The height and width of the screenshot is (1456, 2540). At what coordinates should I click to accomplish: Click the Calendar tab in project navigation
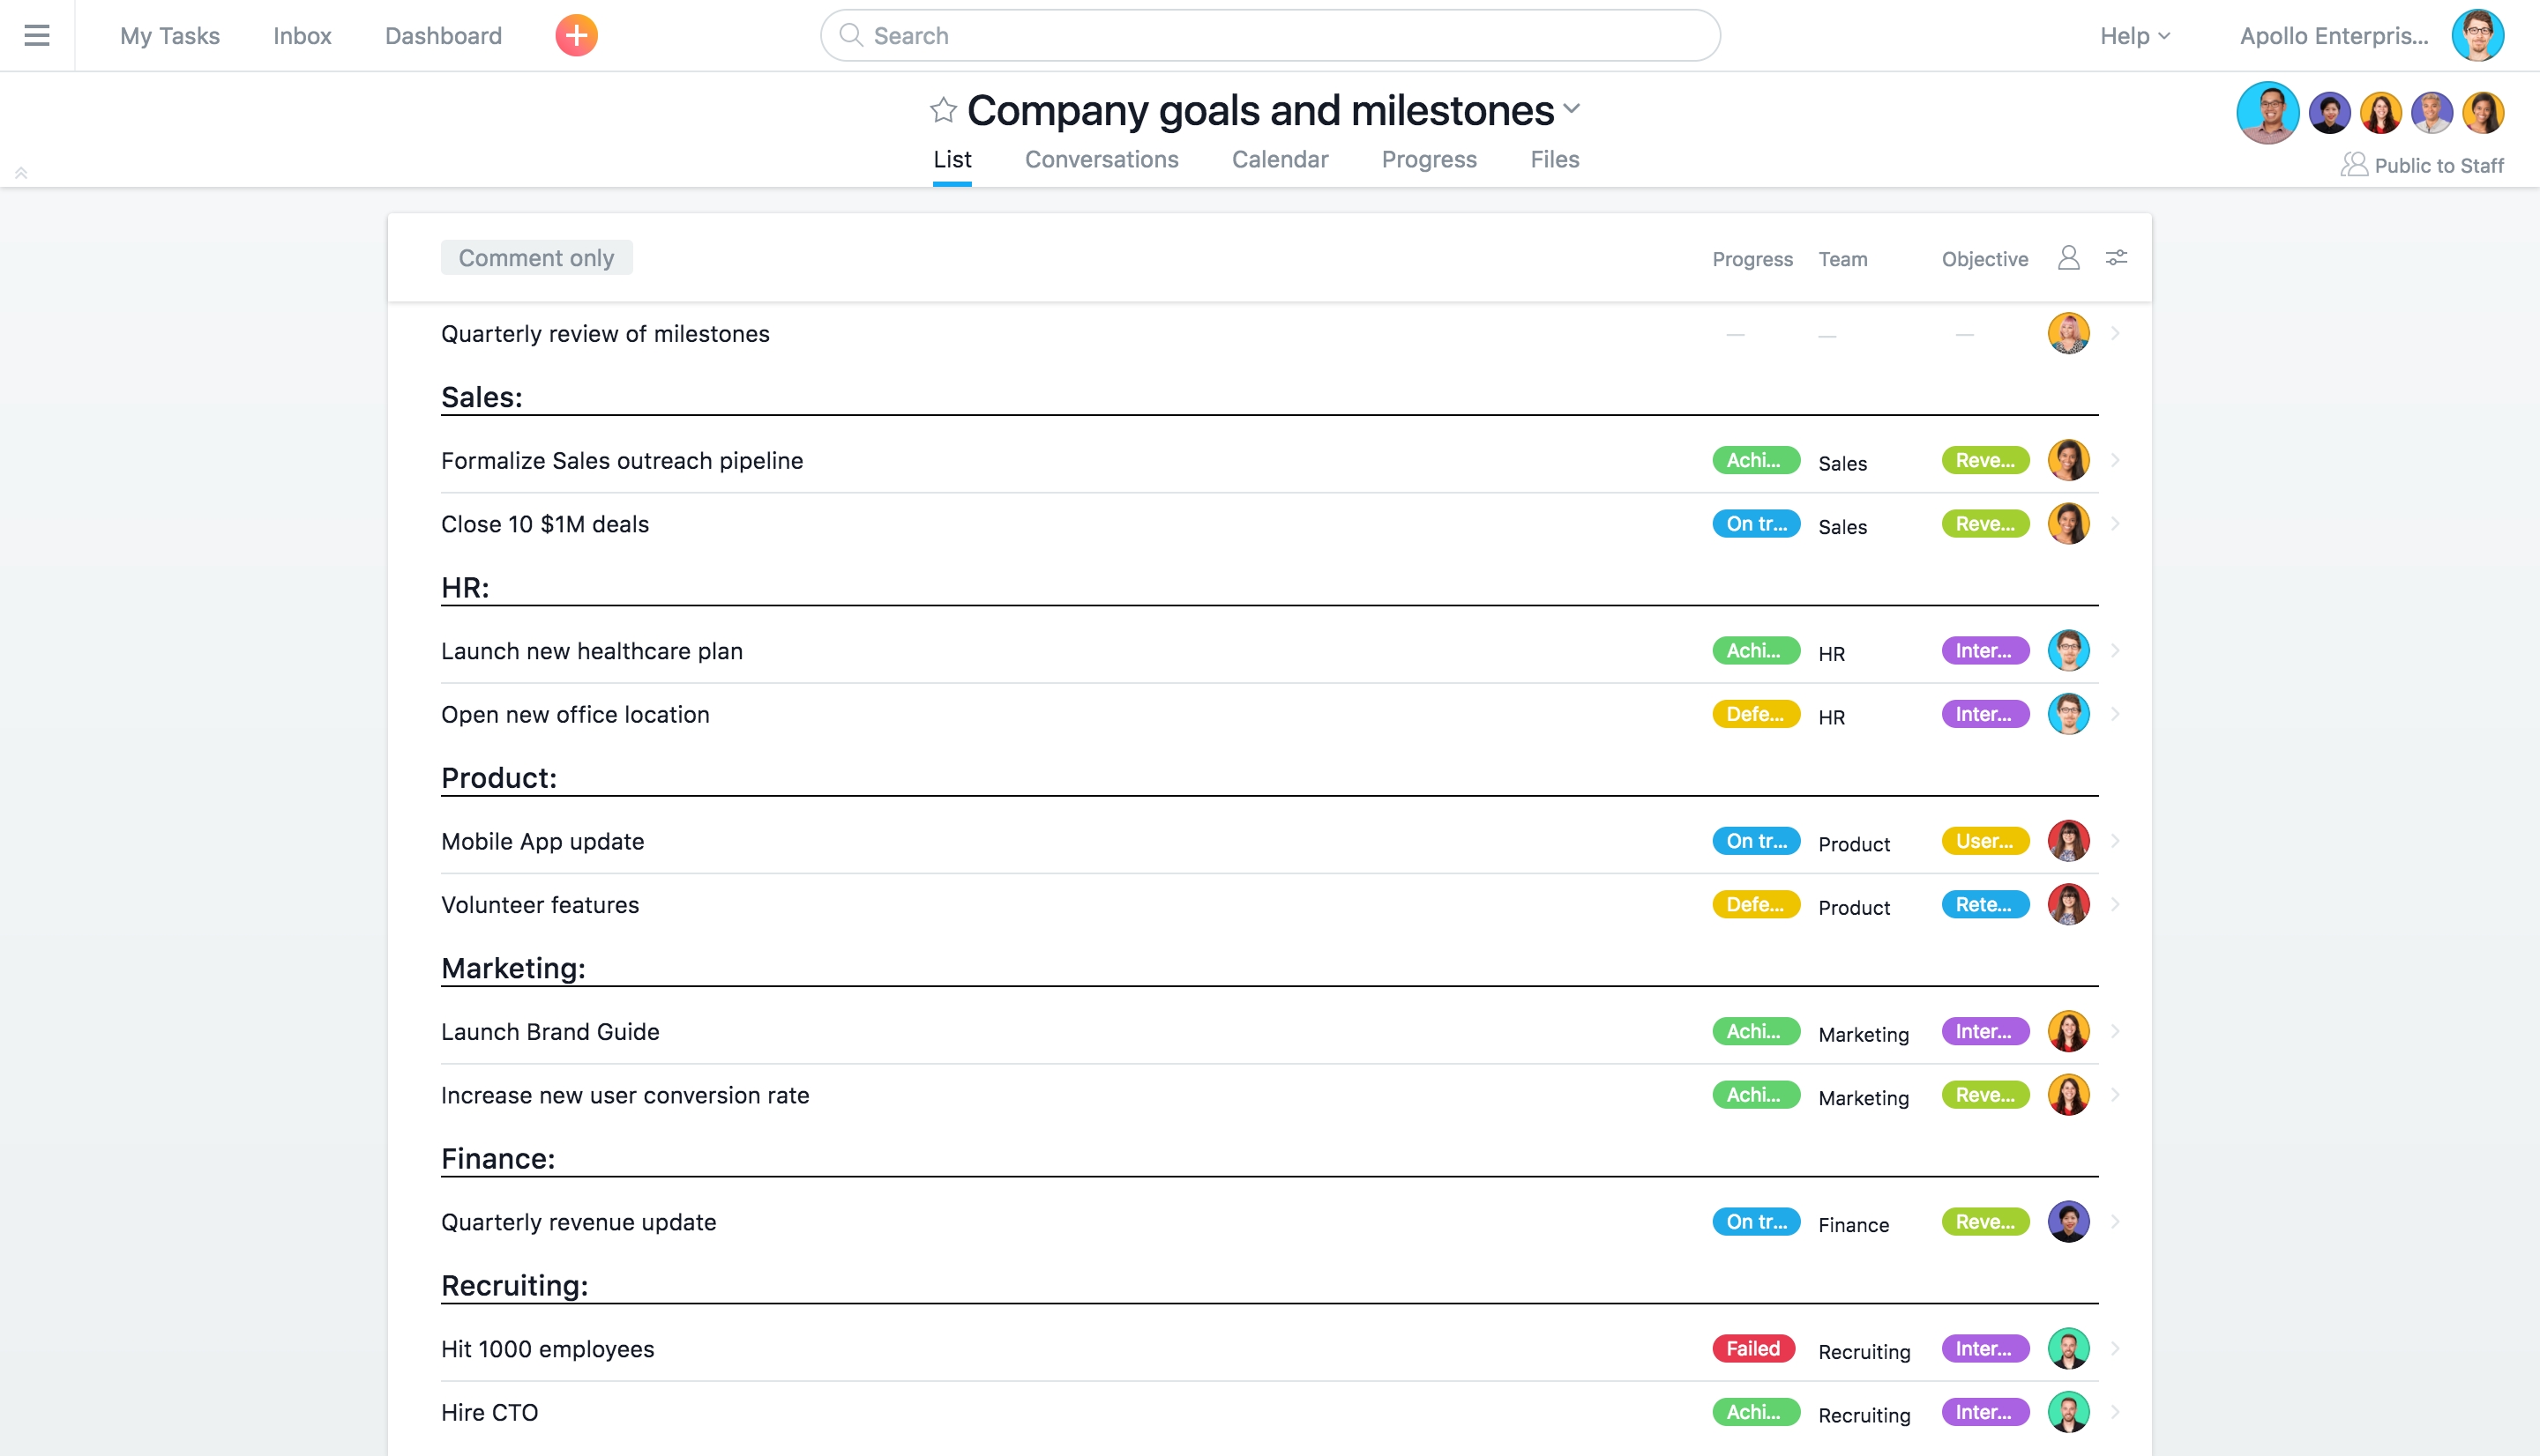point(1279,160)
